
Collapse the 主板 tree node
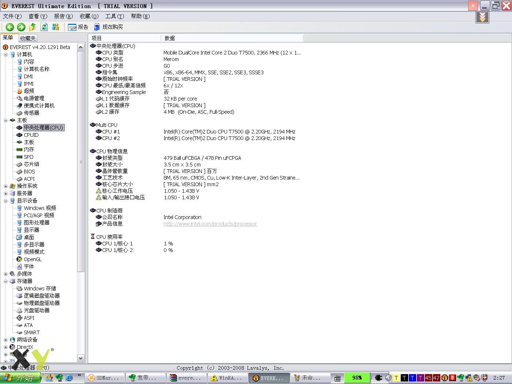[5, 120]
